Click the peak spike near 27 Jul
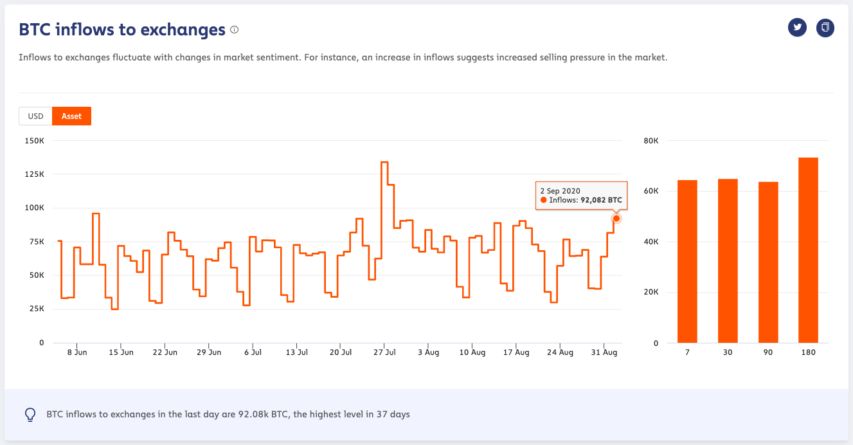 coord(384,163)
